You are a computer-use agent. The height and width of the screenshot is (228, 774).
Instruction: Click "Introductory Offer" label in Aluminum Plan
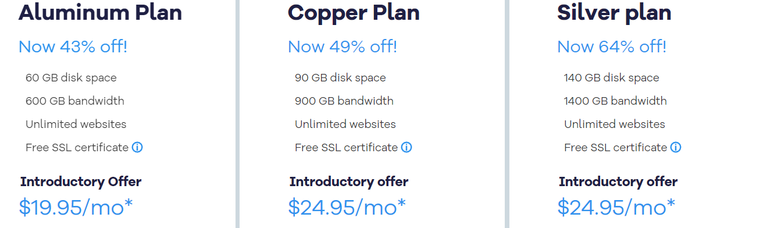[x=81, y=181]
